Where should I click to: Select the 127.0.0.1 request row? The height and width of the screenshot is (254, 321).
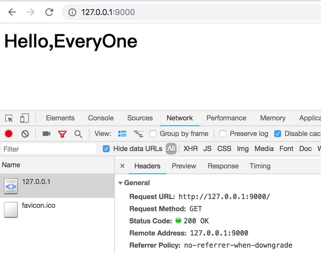(x=57, y=186)
